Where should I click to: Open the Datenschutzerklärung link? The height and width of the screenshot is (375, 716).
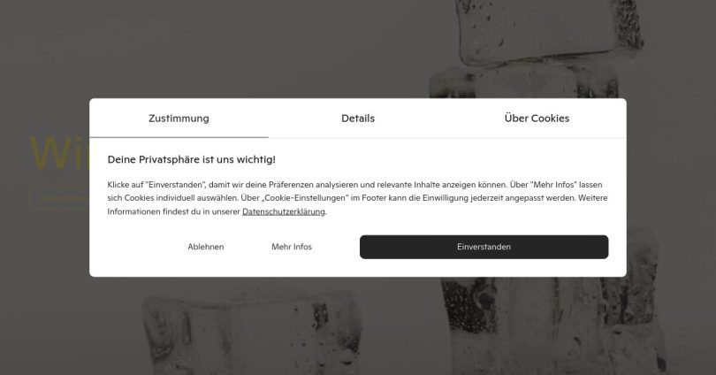[284, 211]
